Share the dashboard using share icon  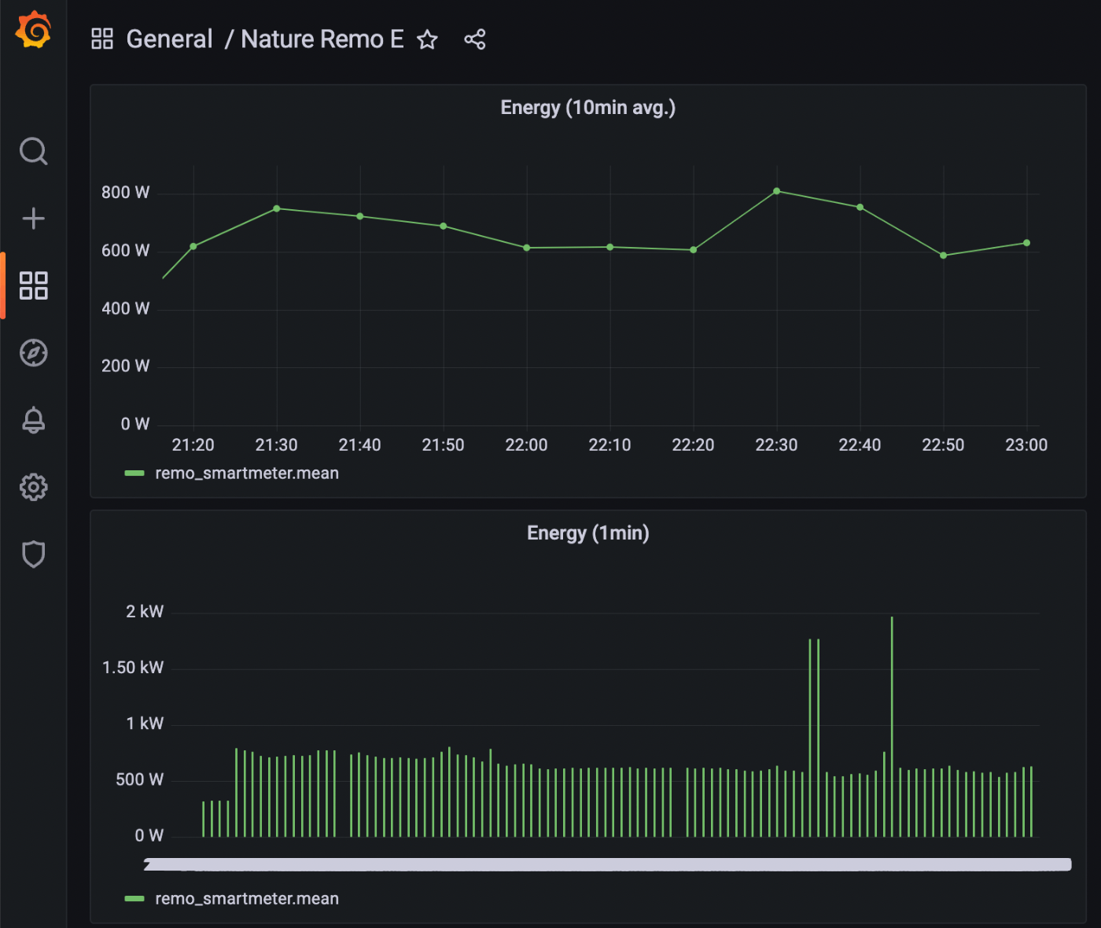click(475, 39)
